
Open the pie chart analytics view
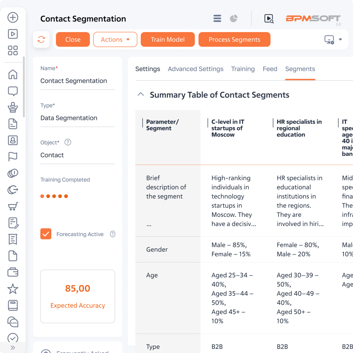coord(234,18)
